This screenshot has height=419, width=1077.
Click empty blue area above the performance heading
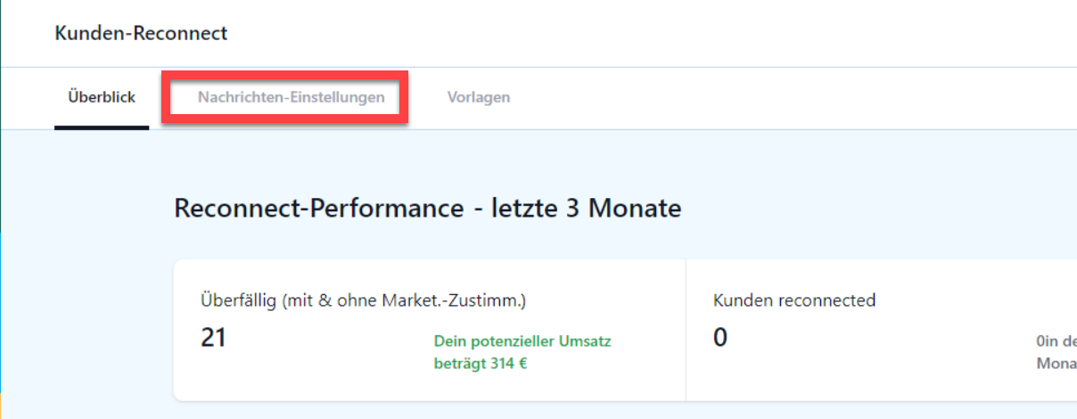click(x=535, y=160)
